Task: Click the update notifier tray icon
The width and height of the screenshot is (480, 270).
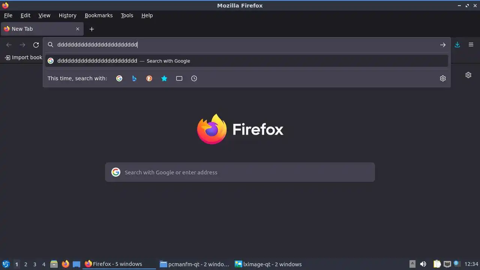Action: (x=457, y=264)
